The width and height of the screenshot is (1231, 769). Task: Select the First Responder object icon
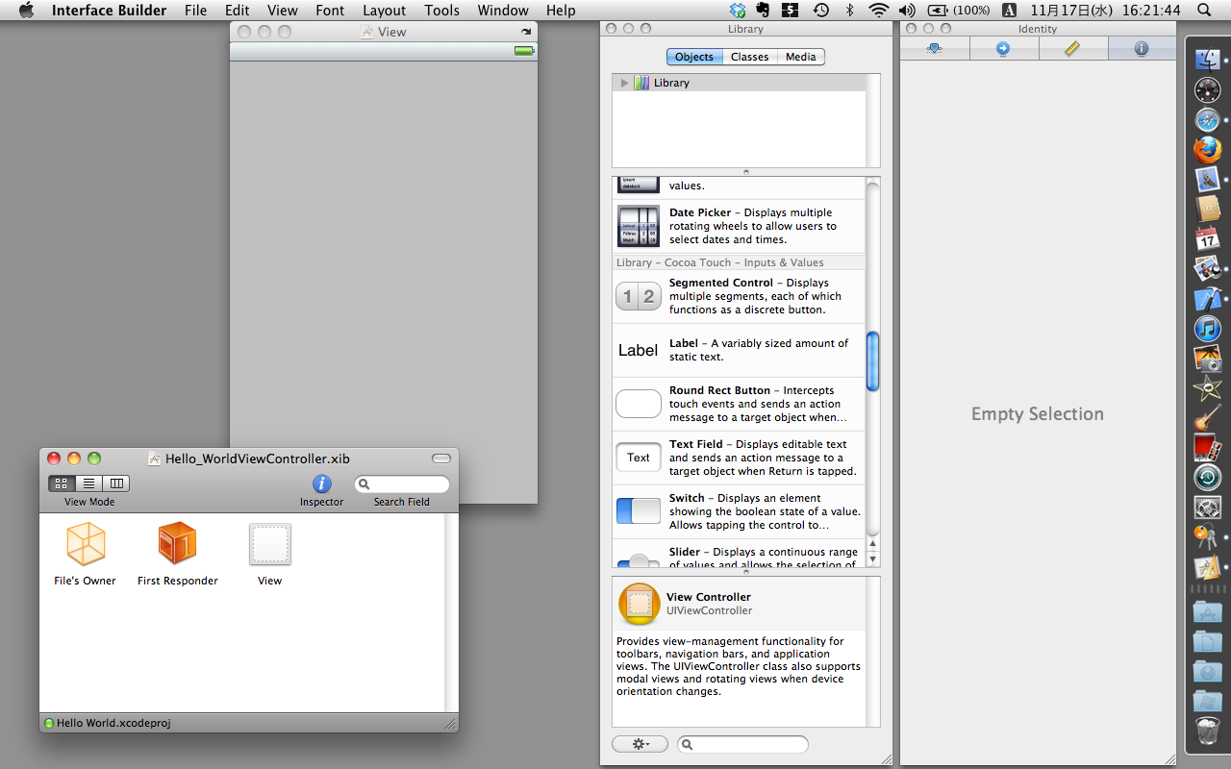click(177, 544)
